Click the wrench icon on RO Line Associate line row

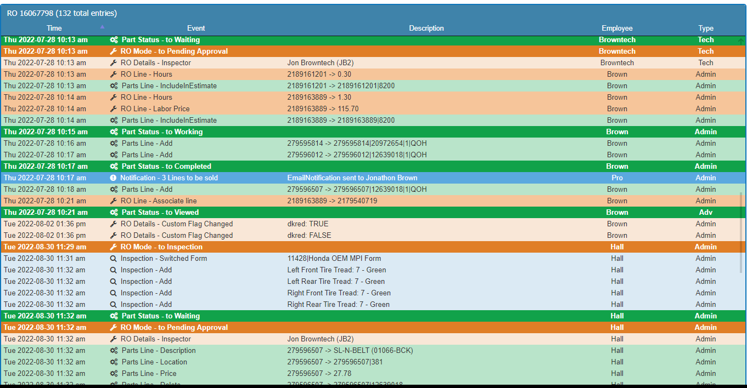tap(114, 201)
